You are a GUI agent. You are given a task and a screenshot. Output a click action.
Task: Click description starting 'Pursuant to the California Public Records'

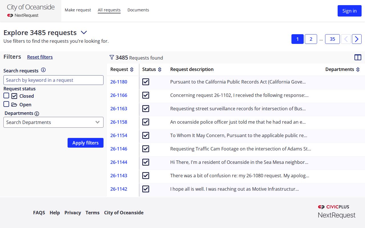238,82
